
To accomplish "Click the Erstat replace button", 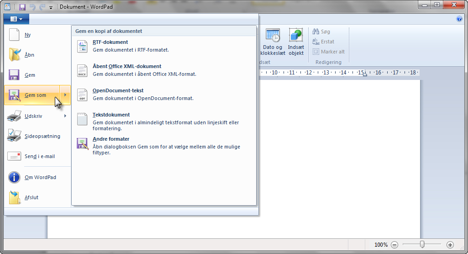I will coord(324,42).
